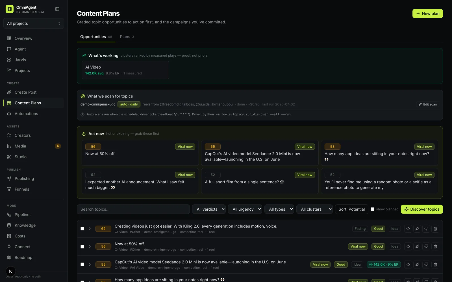This screenshot has width=452, height=282.
Task: Expand the CapCut Seedance topic row
Action: click(90, 265)
